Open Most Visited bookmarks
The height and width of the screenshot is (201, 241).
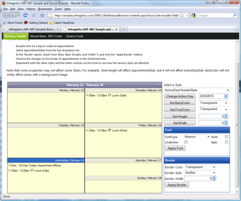pos(13,23)
